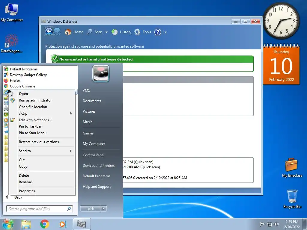
Task: Click the calendar gadget showing Thursday 10
Action: (281, 64)
